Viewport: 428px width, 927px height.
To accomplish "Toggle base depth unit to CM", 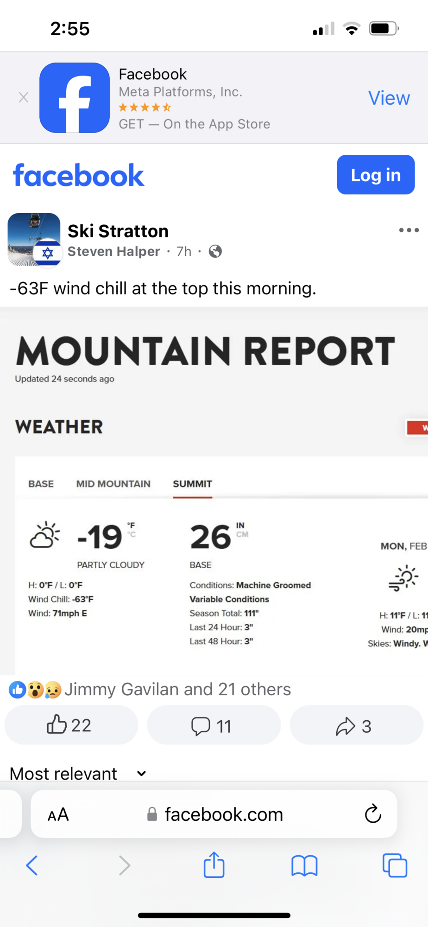I will click(242, 534).
